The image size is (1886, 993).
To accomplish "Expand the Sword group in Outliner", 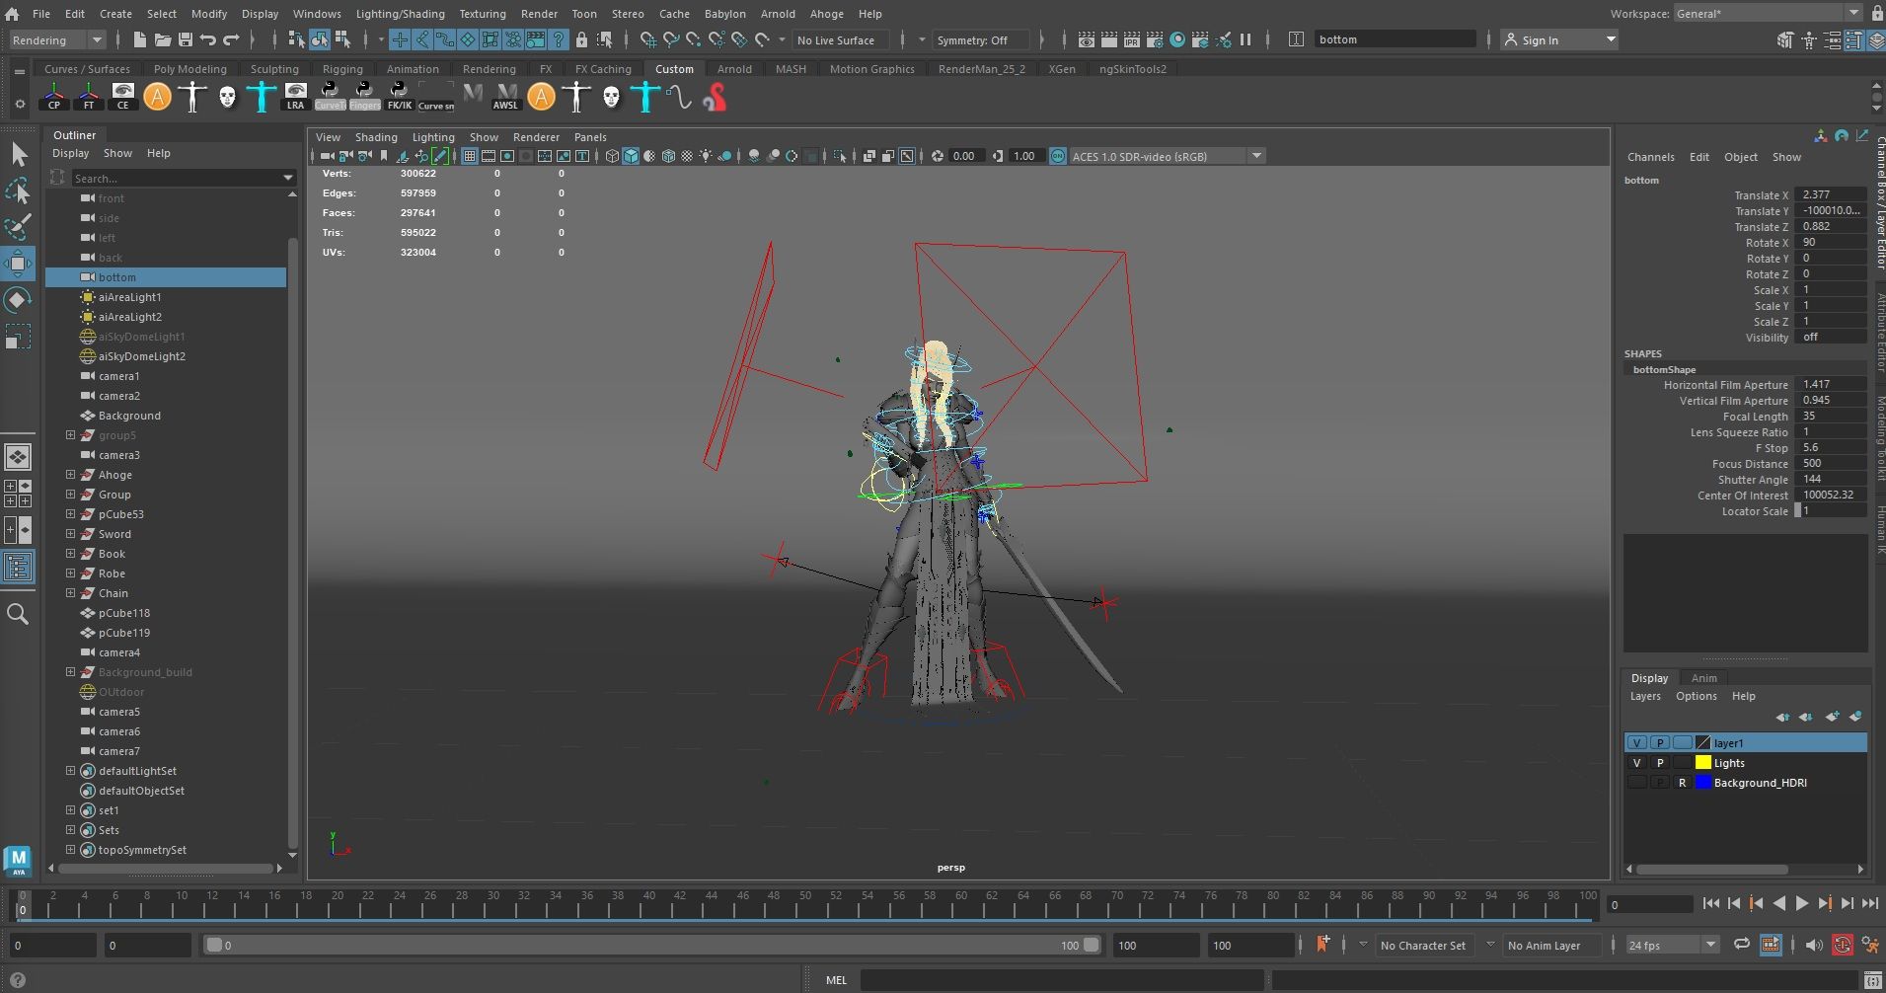I will click(70, 534).
